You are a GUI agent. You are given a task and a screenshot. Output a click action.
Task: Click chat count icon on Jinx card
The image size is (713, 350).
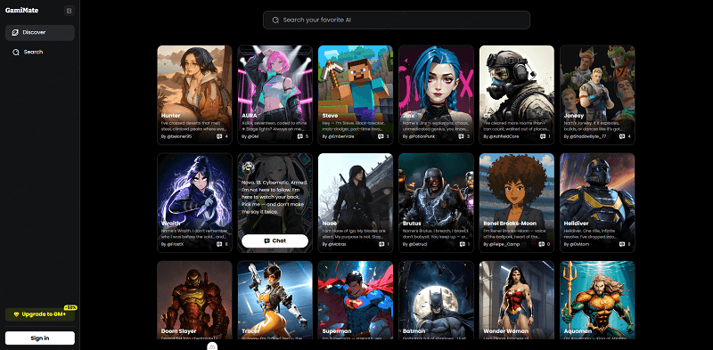(x=461, y=136)
